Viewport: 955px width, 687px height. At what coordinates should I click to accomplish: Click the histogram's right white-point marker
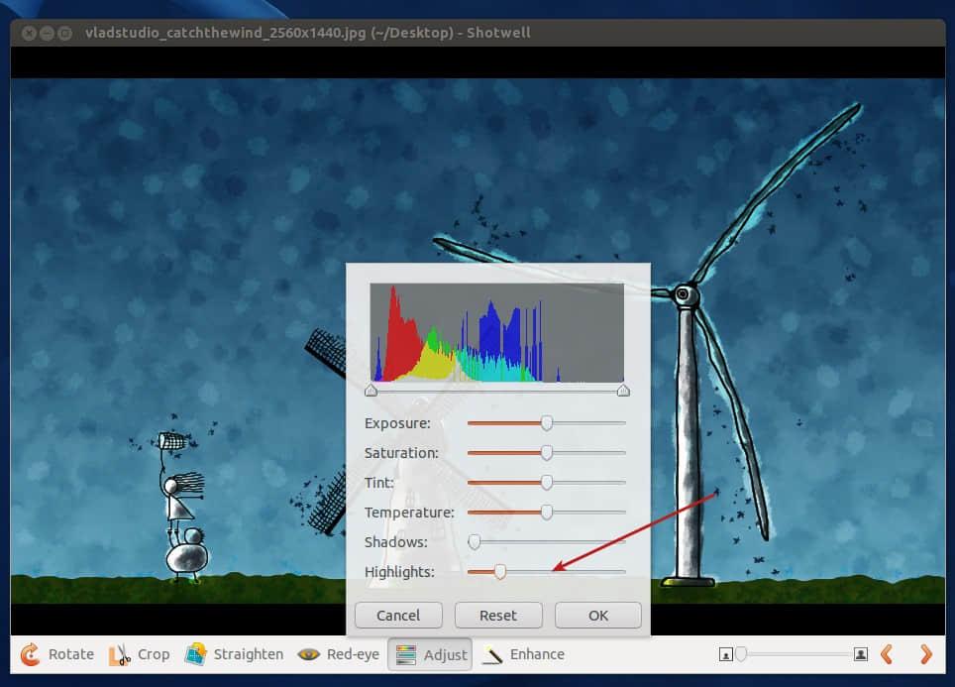point(623,392)
